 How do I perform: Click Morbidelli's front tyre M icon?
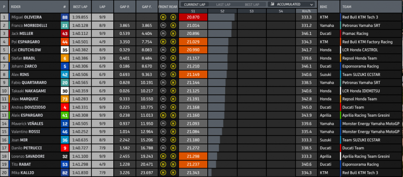click(163, 25)
